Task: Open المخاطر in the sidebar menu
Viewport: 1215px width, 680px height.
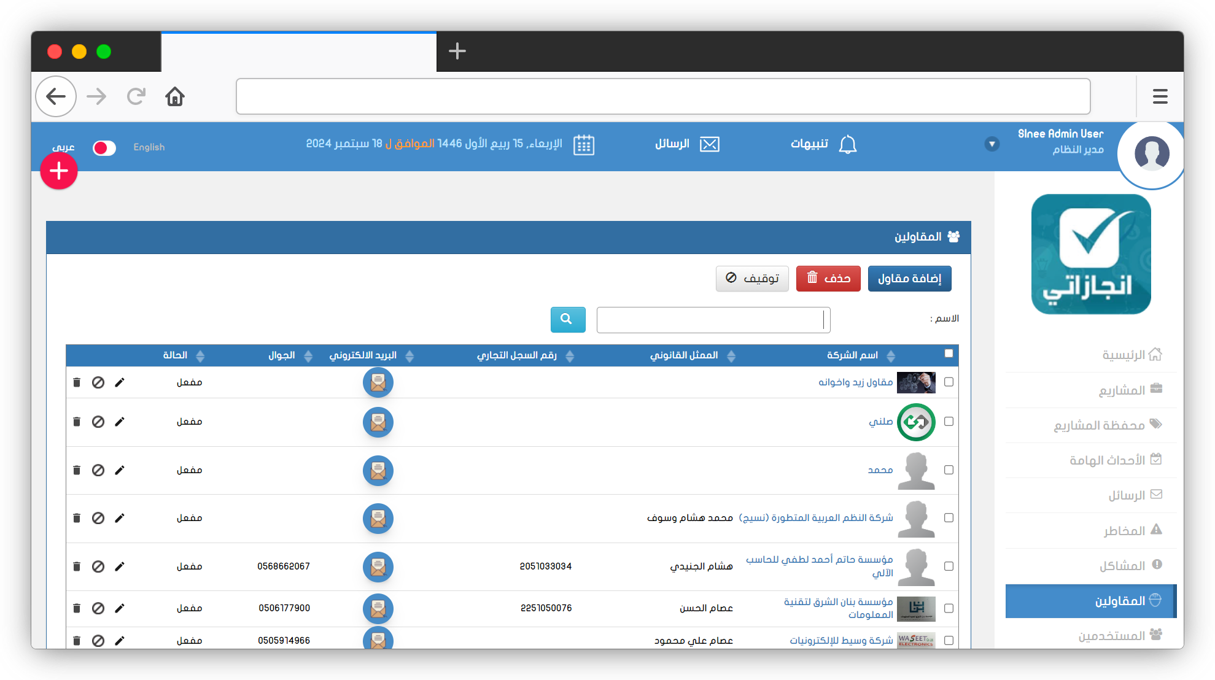Action: (x=1124, y=531)
